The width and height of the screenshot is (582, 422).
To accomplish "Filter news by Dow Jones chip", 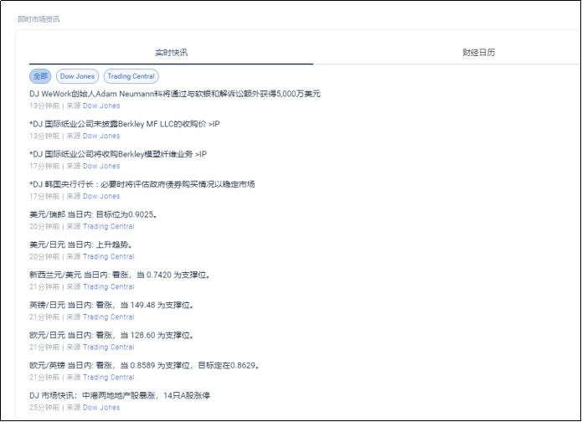I will click(77, 76).
